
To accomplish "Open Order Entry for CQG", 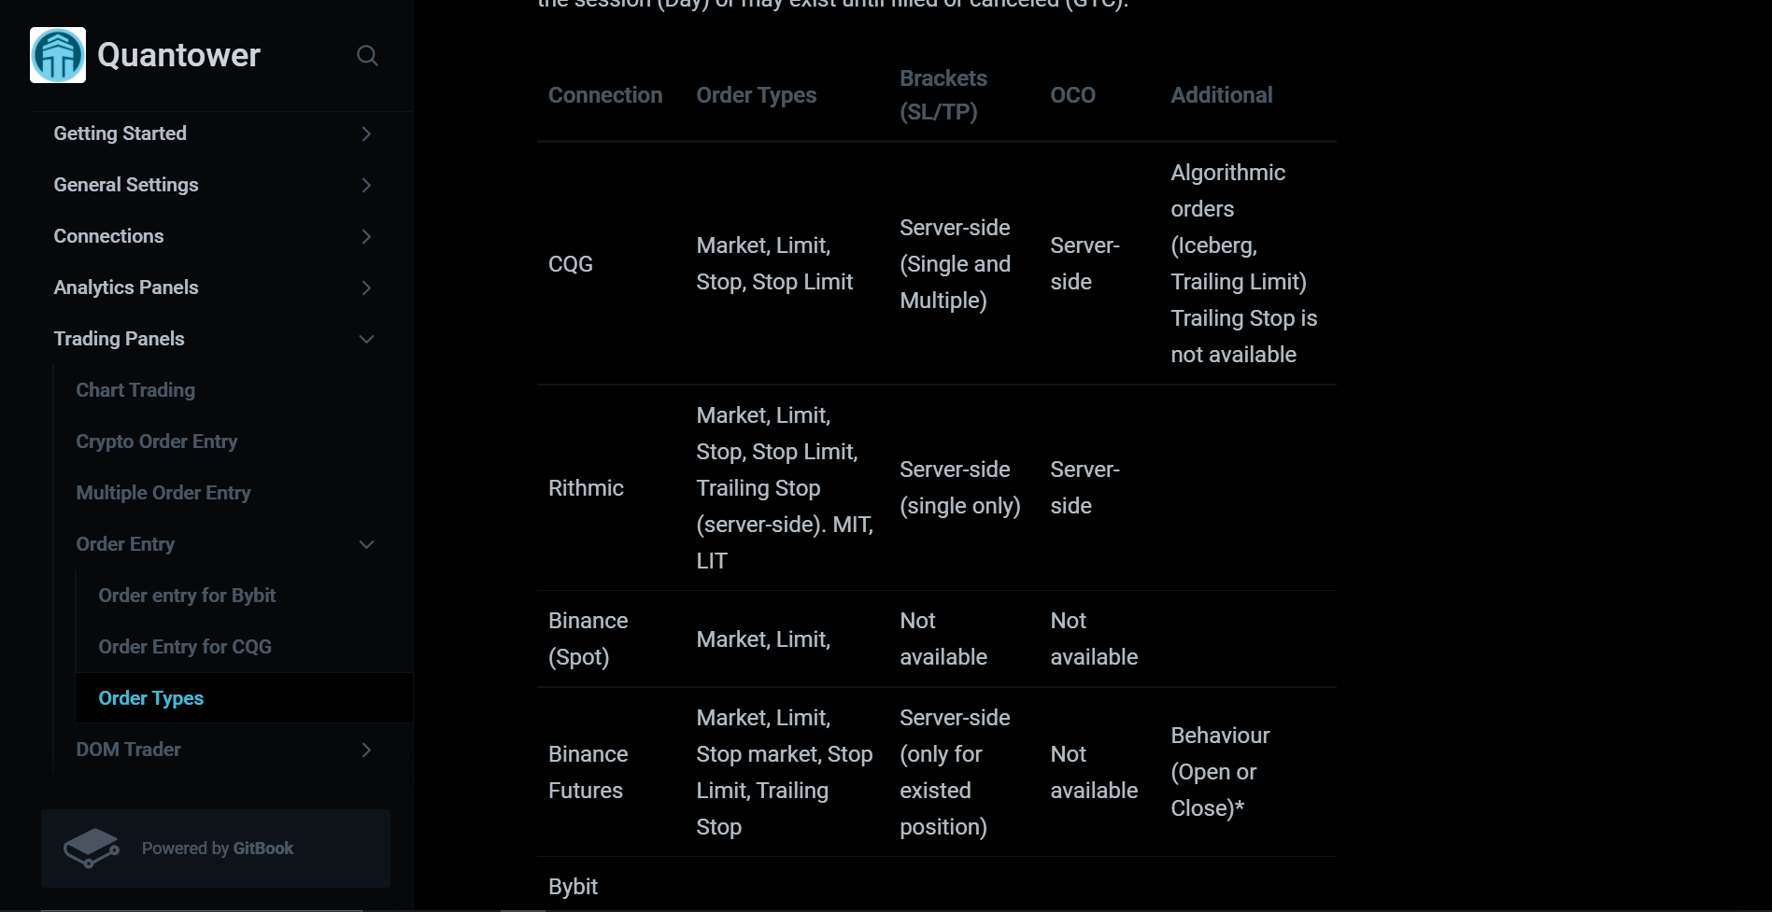I will click(x=185, y=647).
